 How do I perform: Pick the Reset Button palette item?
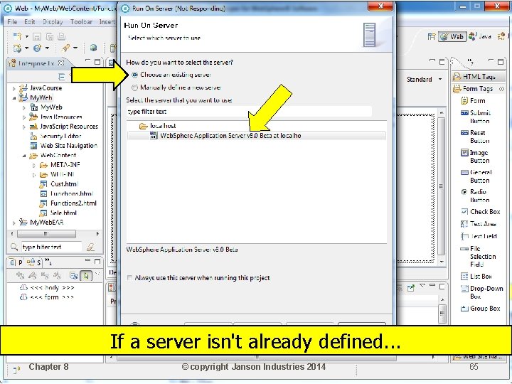click(x=475, y=137)
